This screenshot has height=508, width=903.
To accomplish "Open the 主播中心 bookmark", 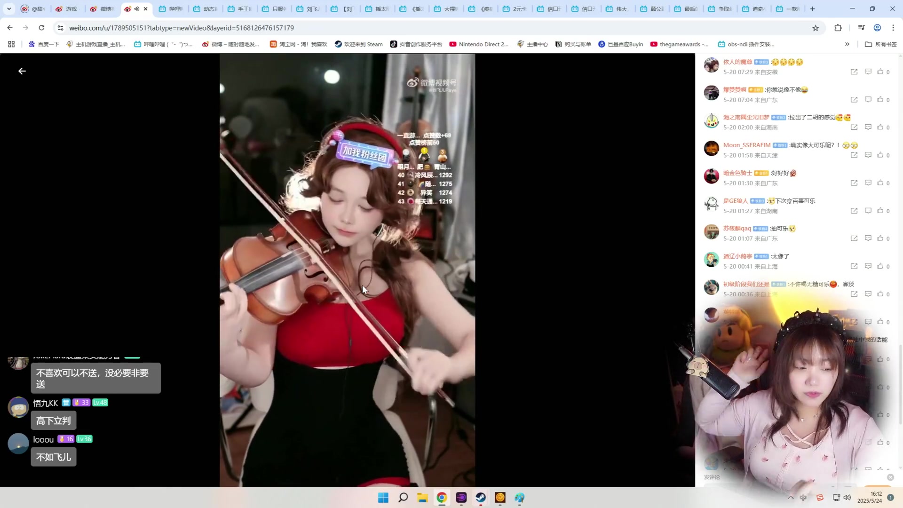I will [x=532, y=44].
